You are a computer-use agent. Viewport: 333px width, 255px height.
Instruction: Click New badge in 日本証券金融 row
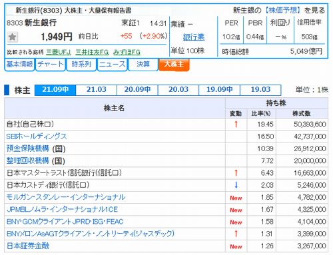236,246
